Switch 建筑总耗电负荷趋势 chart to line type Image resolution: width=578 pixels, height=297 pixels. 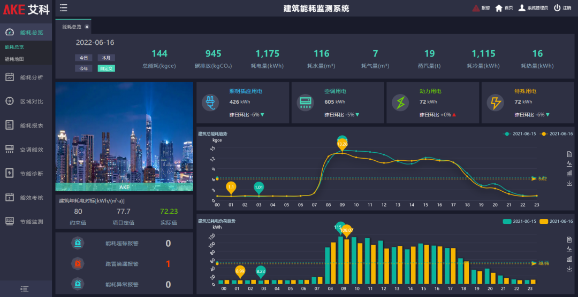(x=569, y=249)
